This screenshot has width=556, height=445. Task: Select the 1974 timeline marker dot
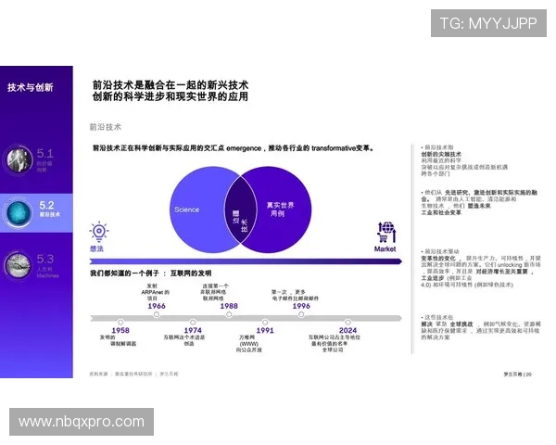pyautogui.click(x=193, y=323)
